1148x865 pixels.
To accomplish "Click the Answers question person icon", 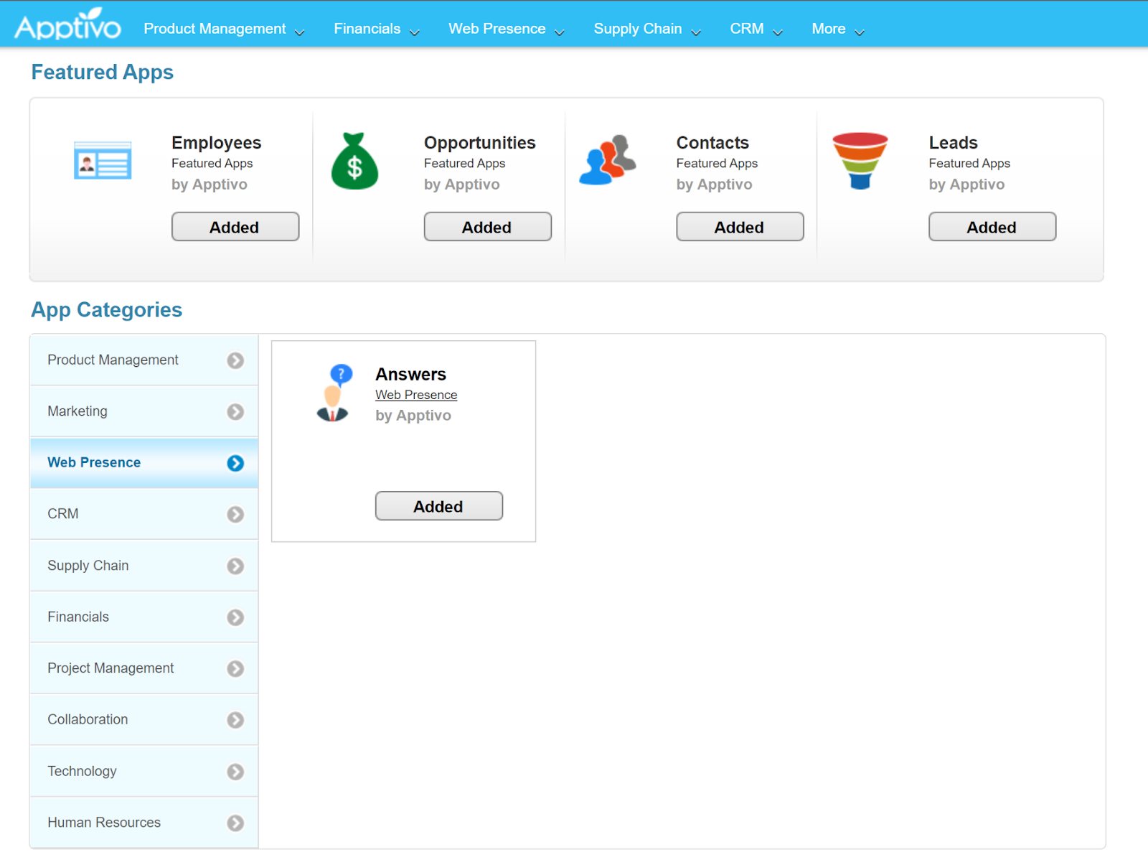I will pyautogui.click(x=334, y=393).
